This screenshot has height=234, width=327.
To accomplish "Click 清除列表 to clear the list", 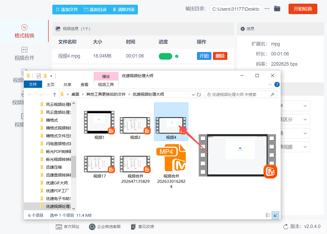I will click(124, 10).
